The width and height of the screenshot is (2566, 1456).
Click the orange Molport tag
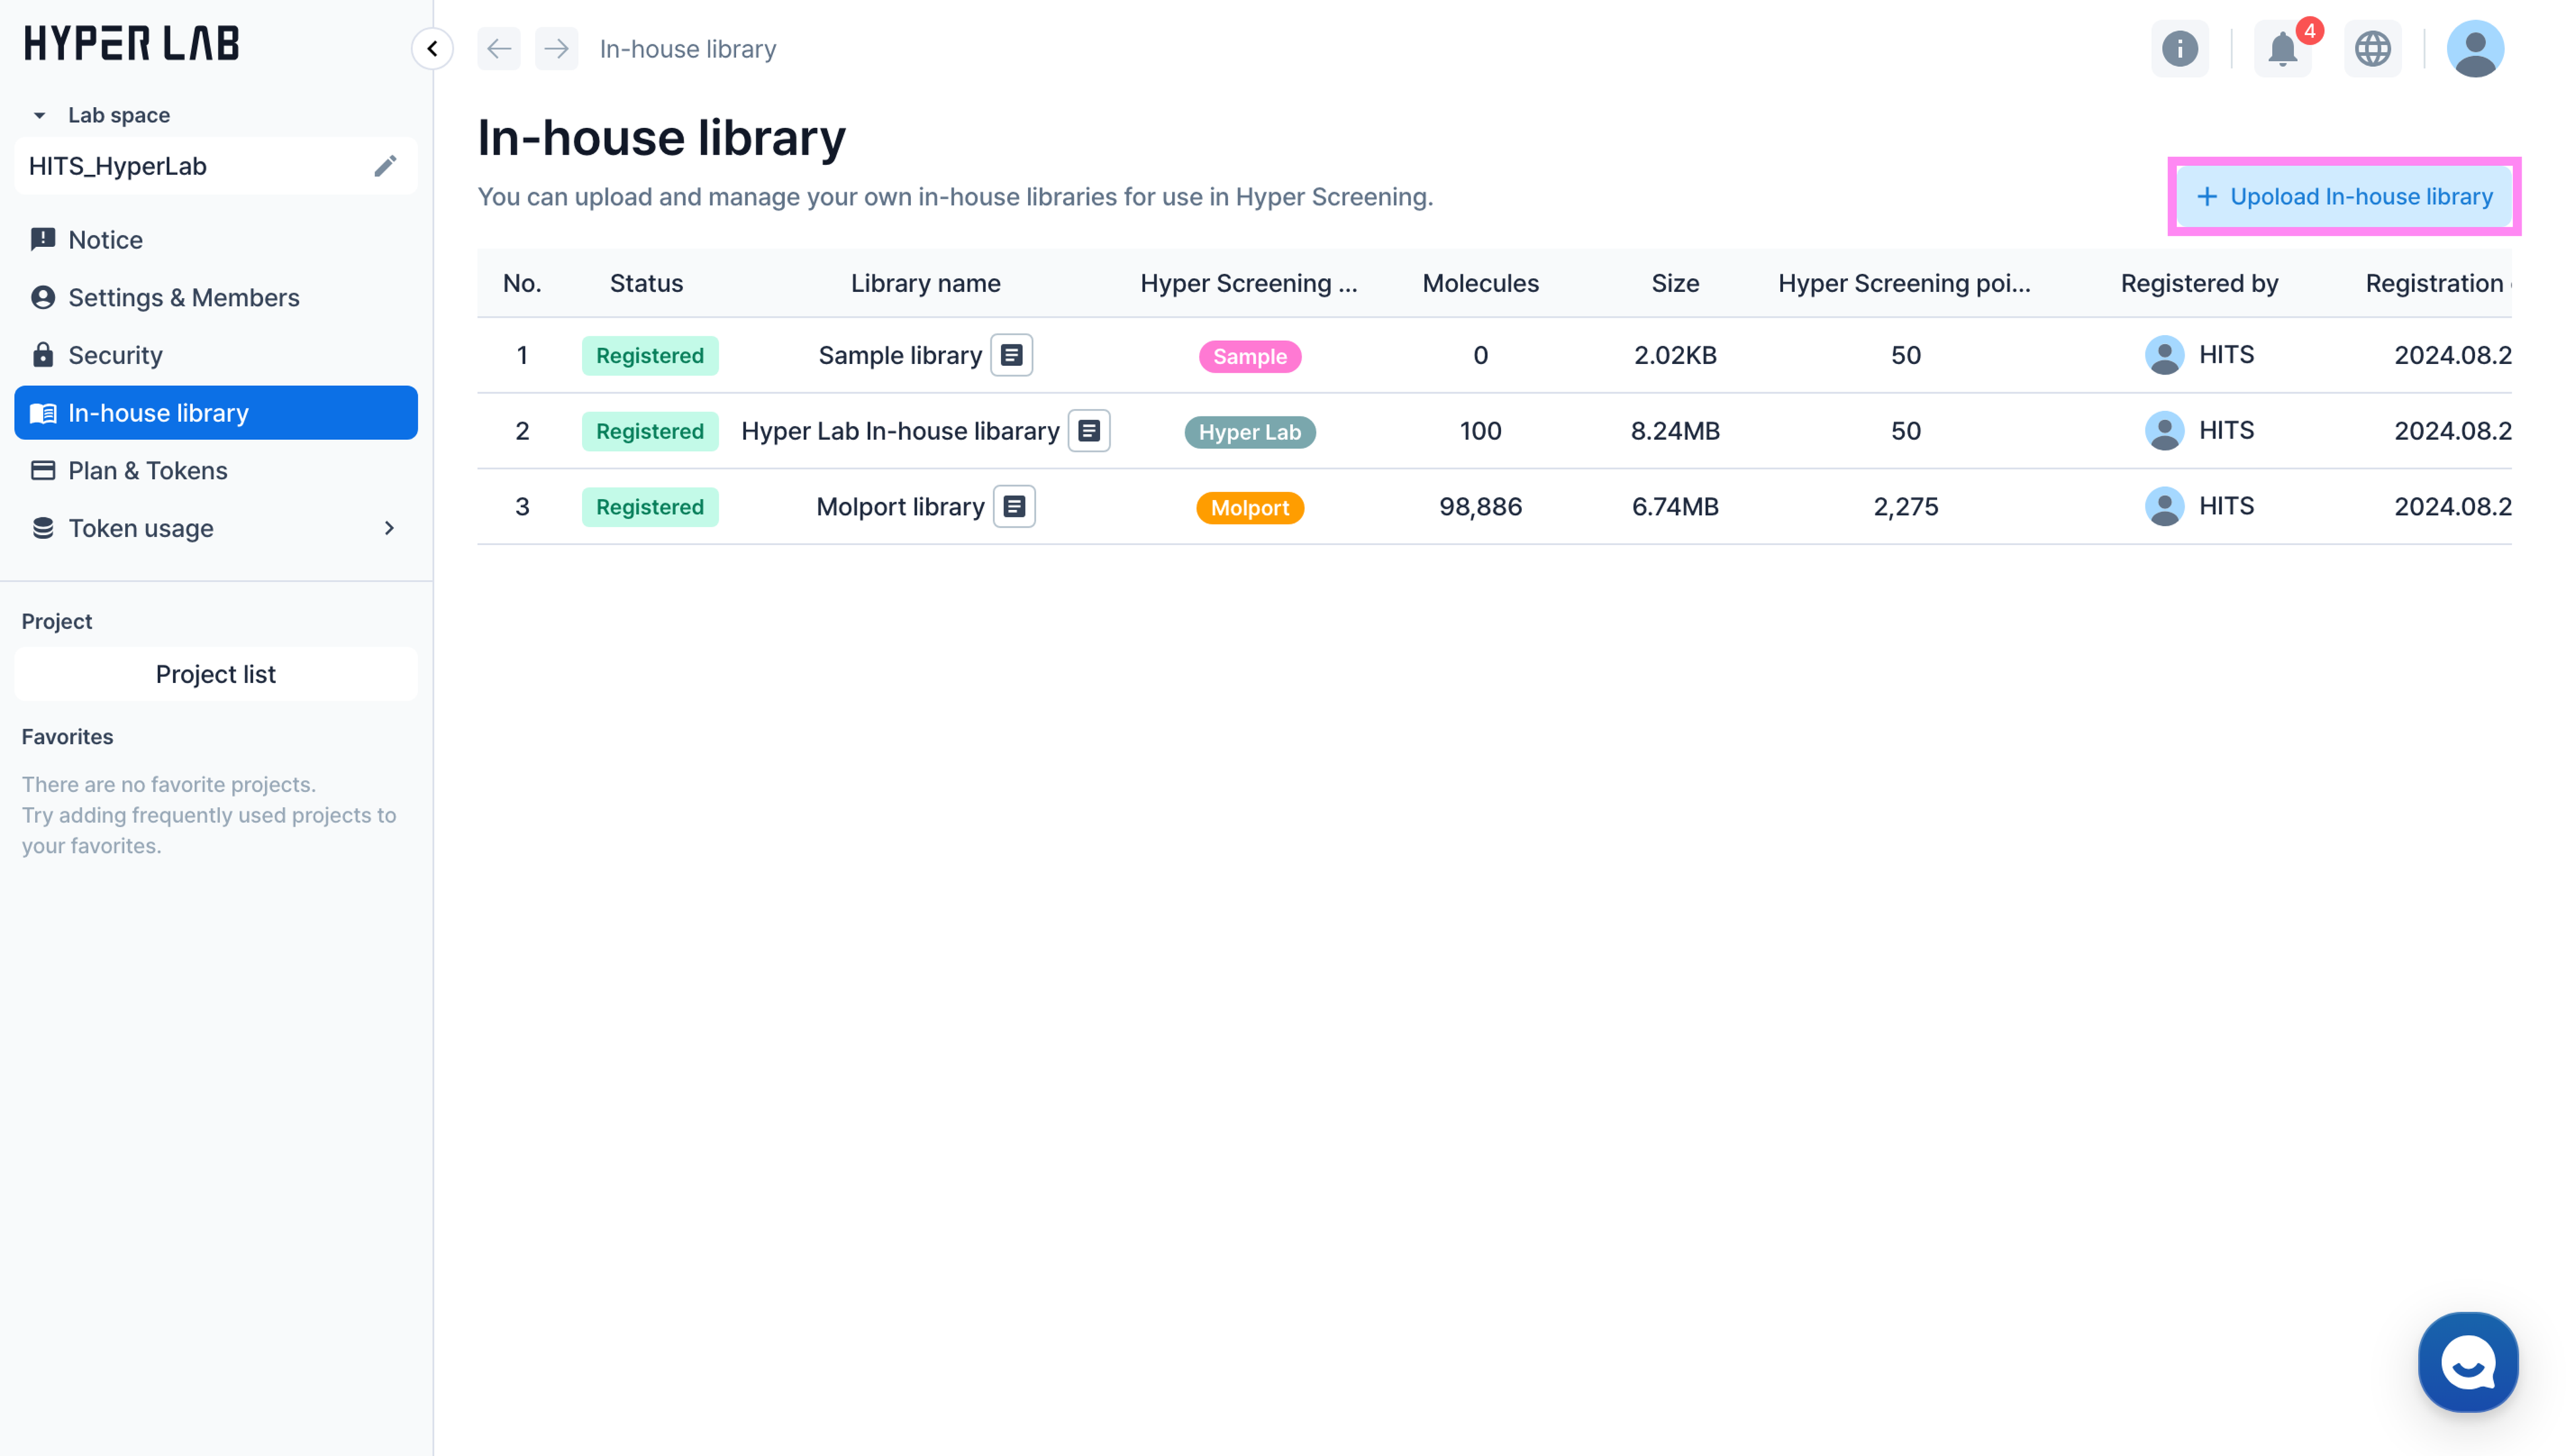(x=1250, y=508)
